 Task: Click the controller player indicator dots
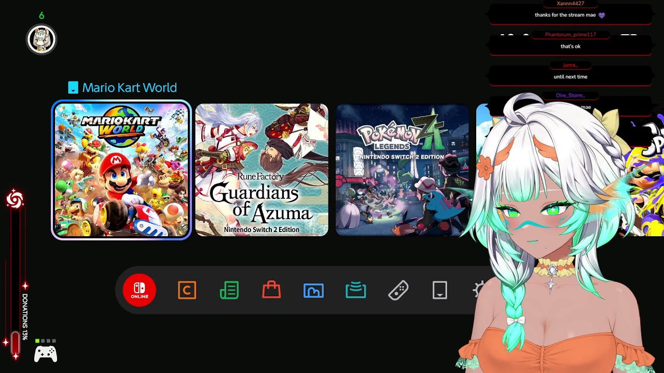(45, 341)
